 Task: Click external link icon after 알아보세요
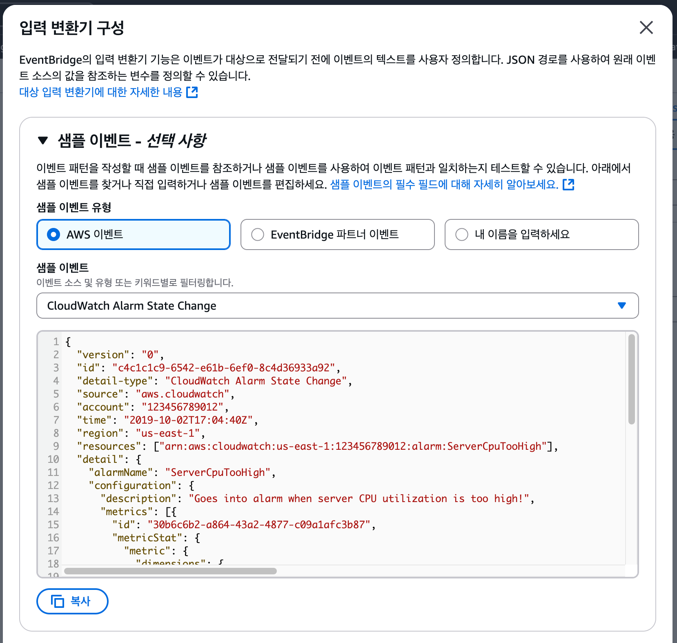click(568, 185)
